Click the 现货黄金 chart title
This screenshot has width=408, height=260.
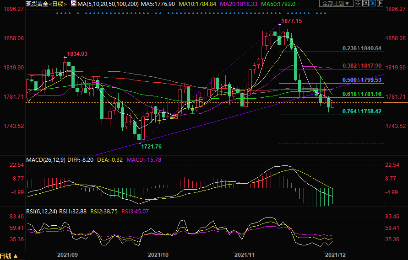pos(37,4)
